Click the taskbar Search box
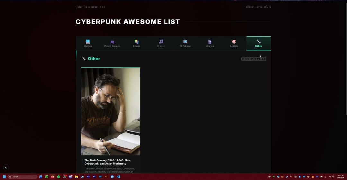Viewport: 347px width, 180px height. 22,177
